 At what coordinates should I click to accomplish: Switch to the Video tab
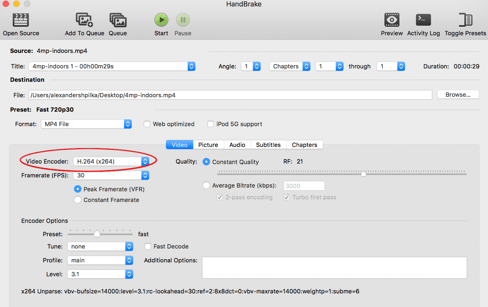[x=179, y=145]
